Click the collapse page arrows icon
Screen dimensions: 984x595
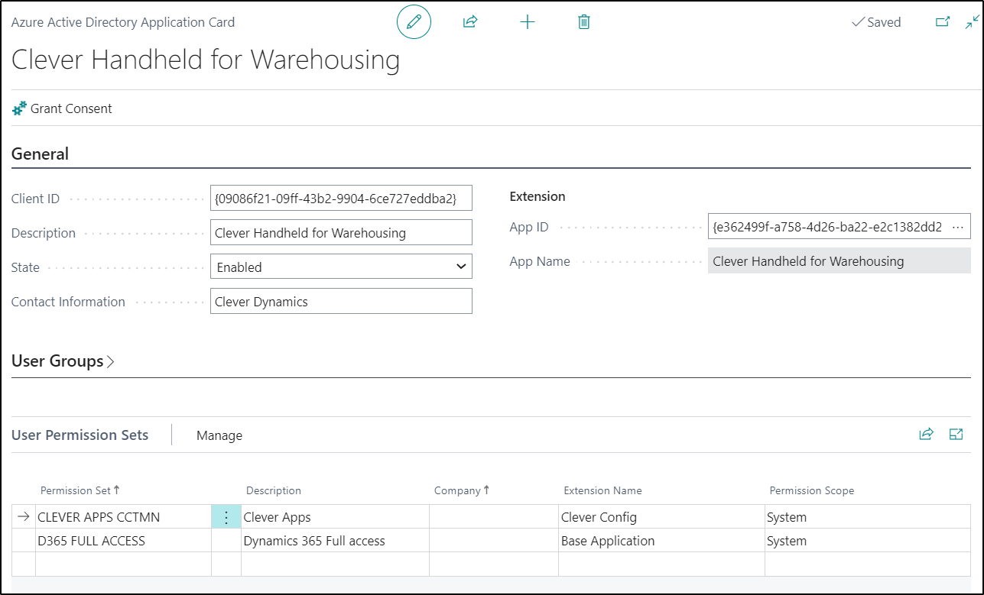972,22
